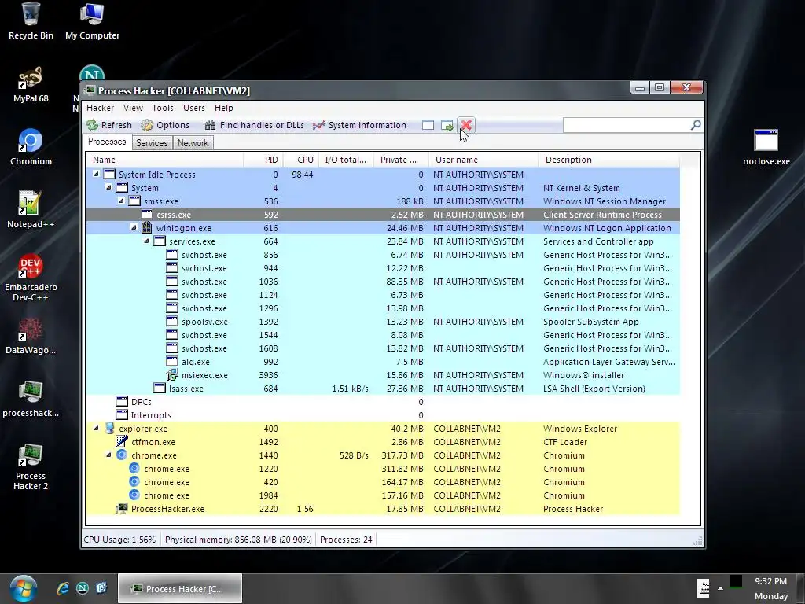This screenshot has width=805, height=604.
Task: Click the search magnifier icon
Action: (x=696, y=125)
